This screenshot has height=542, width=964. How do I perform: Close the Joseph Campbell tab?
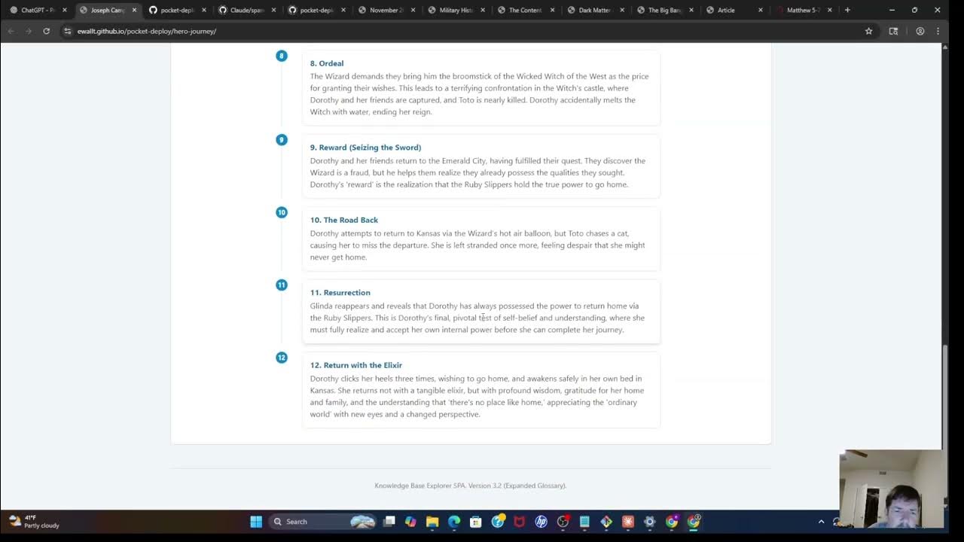[x=134, y=10]
